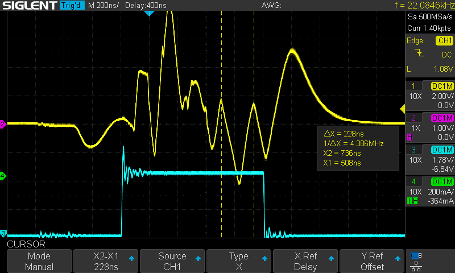Click the Delay:400ns readout
This screenshot has width=455, height=273.
pos(146,5)
